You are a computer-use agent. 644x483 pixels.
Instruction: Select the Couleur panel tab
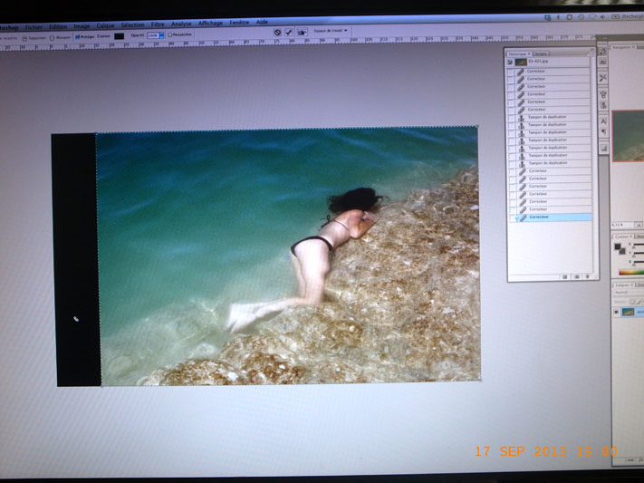pyautogui.click(x=622, y=237)
